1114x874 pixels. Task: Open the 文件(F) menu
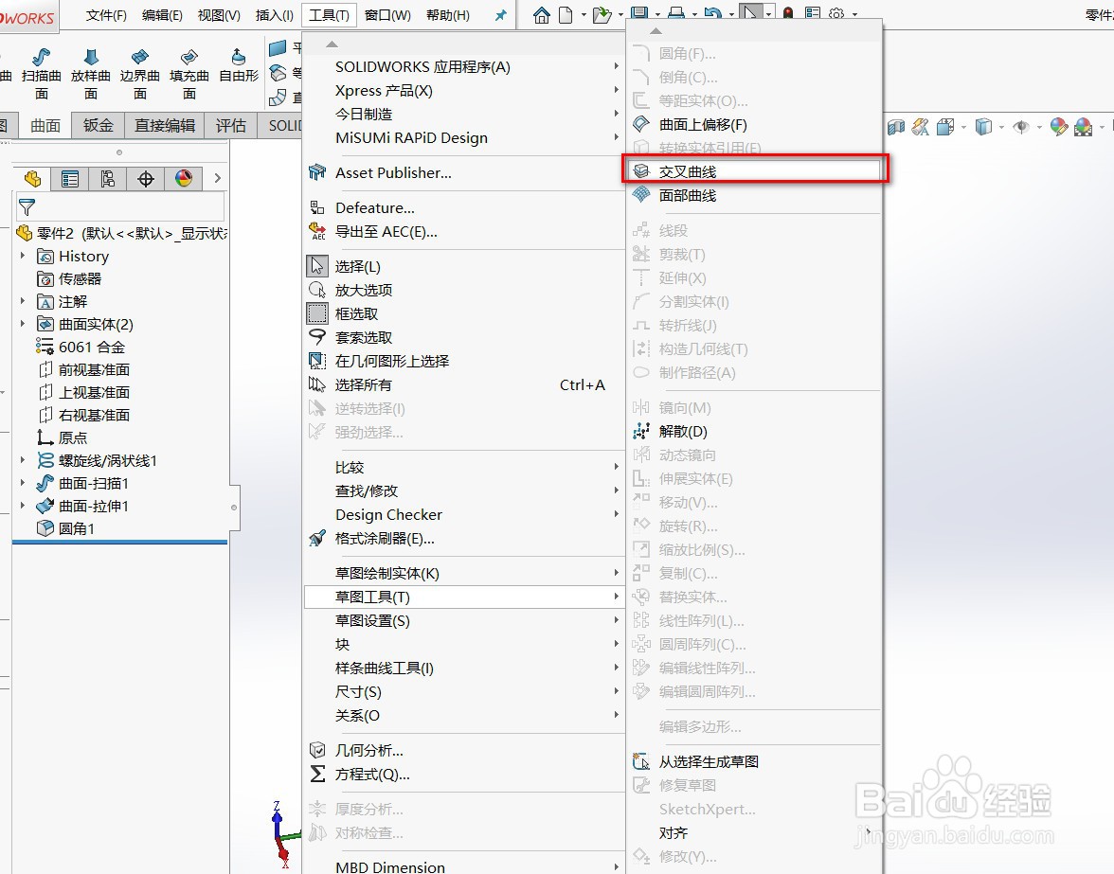(106, 15)
